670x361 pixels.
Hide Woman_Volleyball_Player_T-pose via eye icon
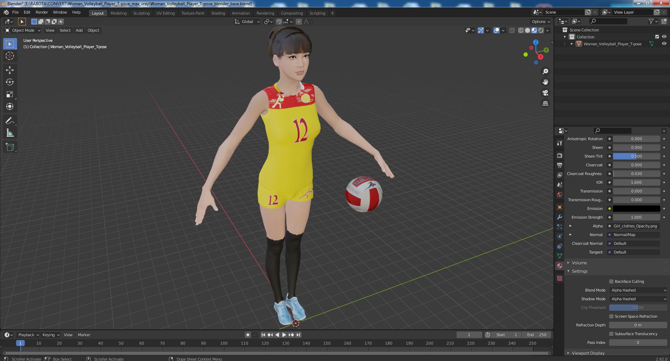pyautogui.click(x=664, y=44)
